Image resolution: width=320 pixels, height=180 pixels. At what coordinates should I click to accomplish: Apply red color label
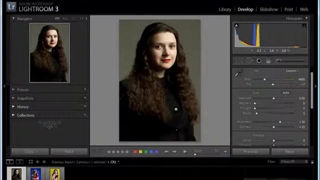coord(135,151)
